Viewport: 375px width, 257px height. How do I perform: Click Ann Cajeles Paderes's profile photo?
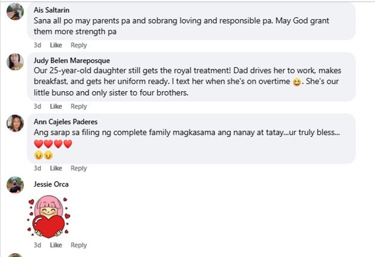pyautogui.click(x=15, y=123)
